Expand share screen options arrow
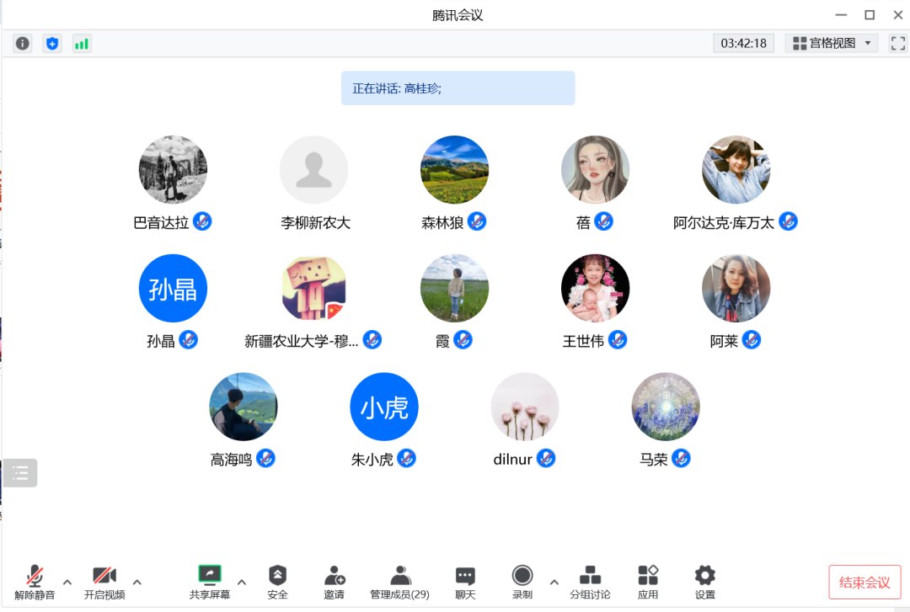 pos(242,582)
